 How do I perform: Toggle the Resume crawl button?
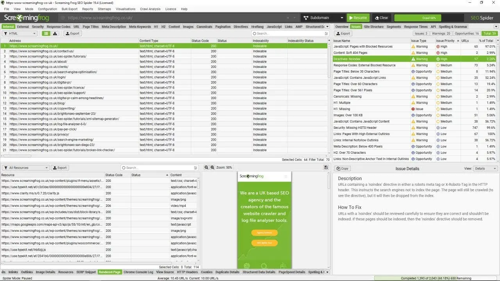359,18
